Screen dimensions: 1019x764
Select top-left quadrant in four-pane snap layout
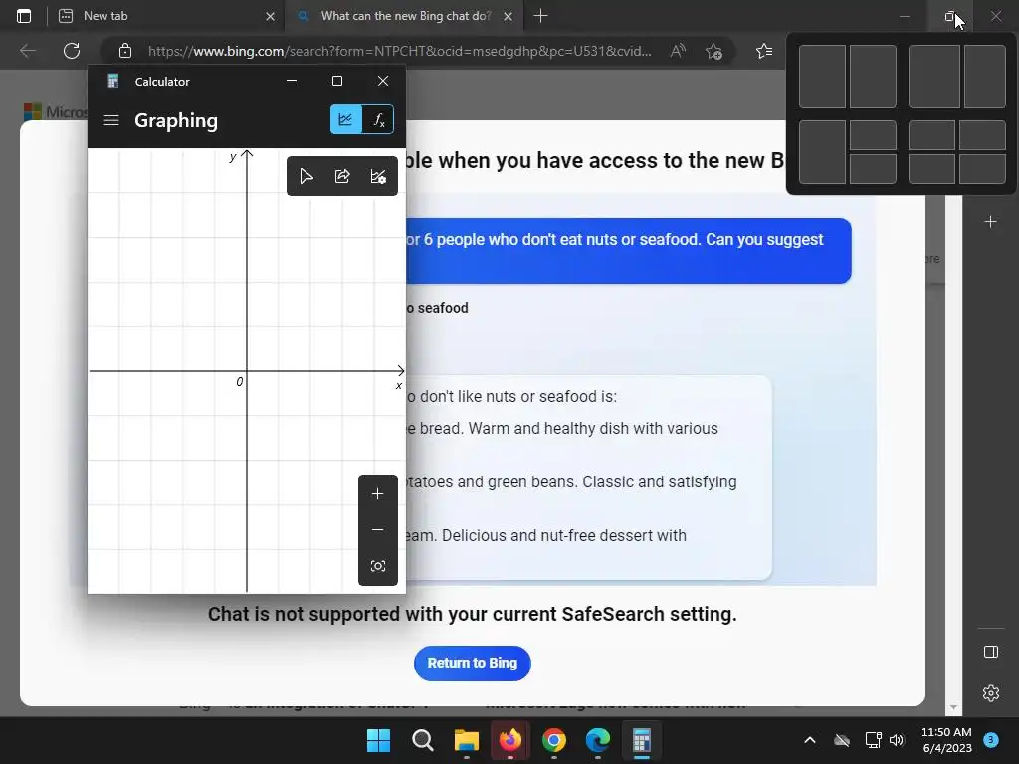point(931,135)
